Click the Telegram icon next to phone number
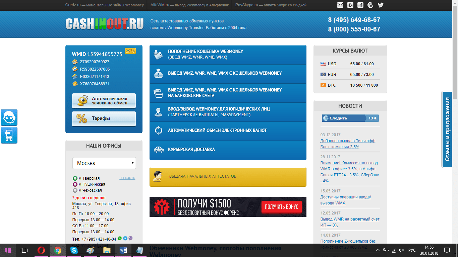The height and width of the screenshot is (257, 458). click(x=125, y=239)
